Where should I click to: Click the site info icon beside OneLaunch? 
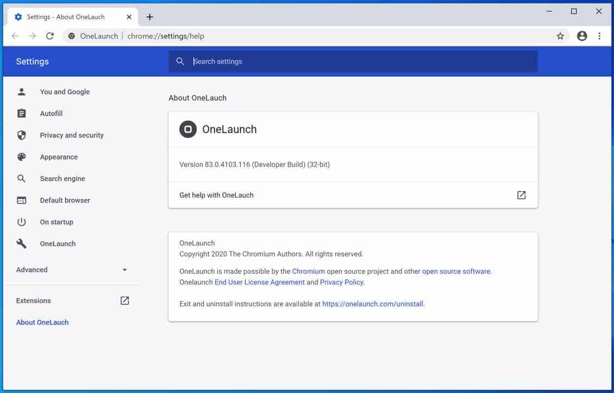(71, 36)
